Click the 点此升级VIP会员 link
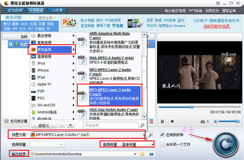 coord(216,26)
